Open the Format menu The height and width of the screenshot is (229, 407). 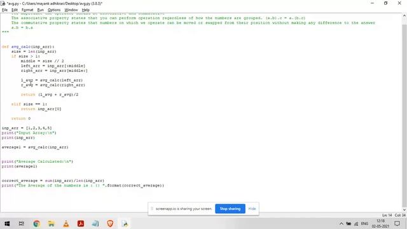[27, 10]
